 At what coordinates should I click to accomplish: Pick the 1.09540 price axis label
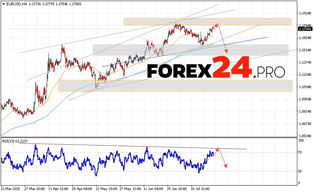click(x=305, y=99)
